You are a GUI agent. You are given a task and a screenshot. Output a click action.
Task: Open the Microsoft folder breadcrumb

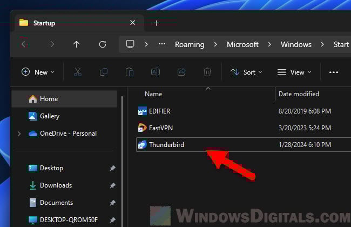click(242, 44)
